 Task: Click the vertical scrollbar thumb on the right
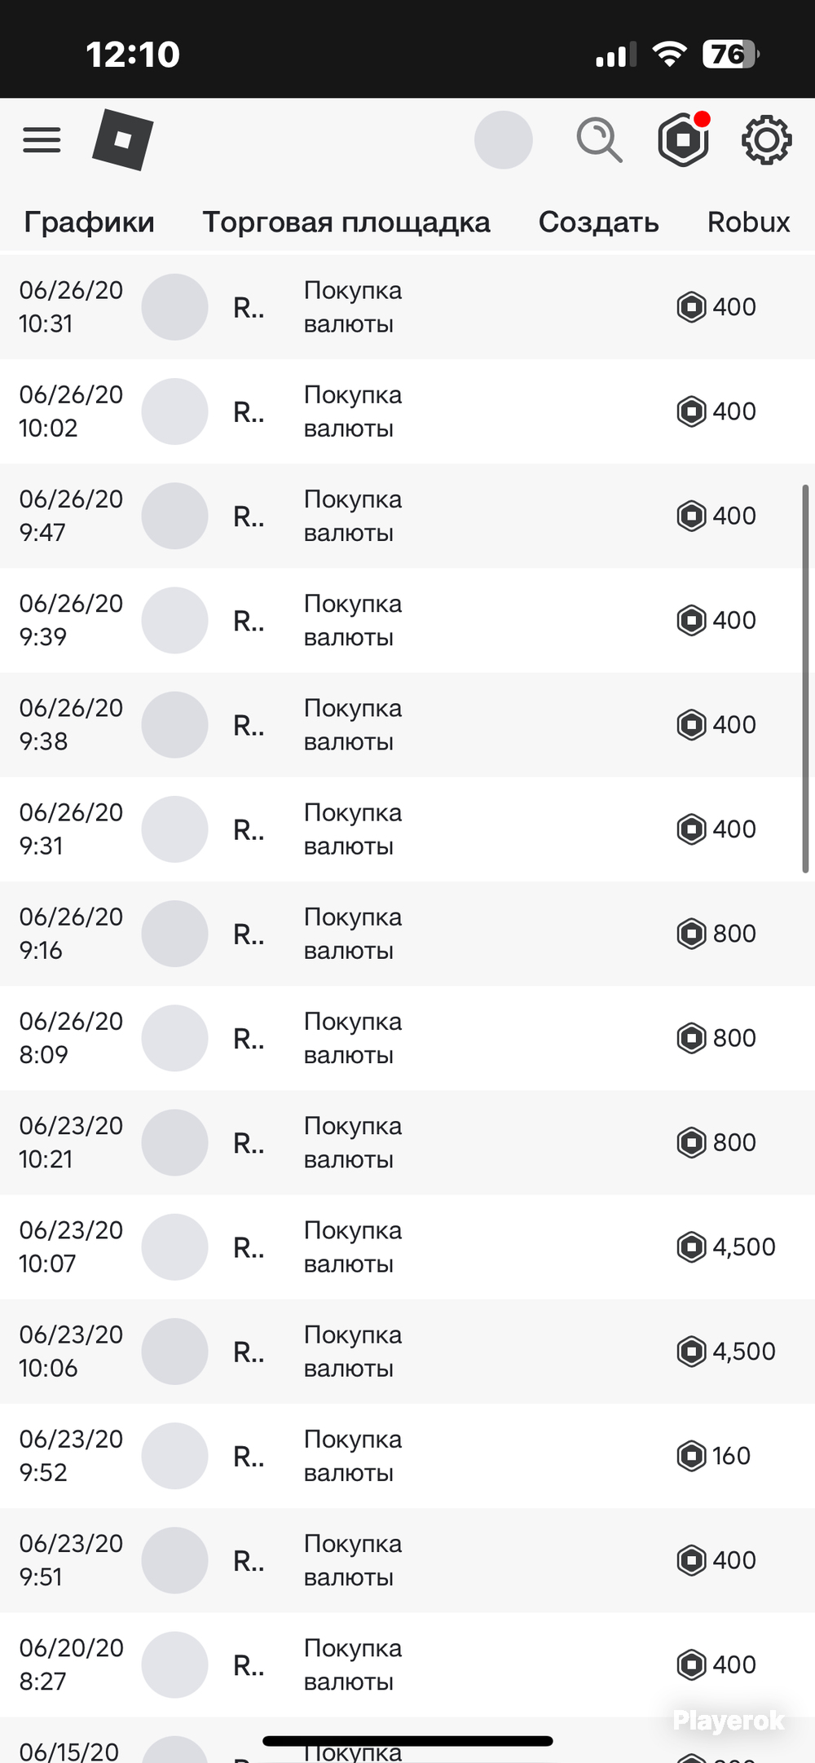(x=805, y=679)
